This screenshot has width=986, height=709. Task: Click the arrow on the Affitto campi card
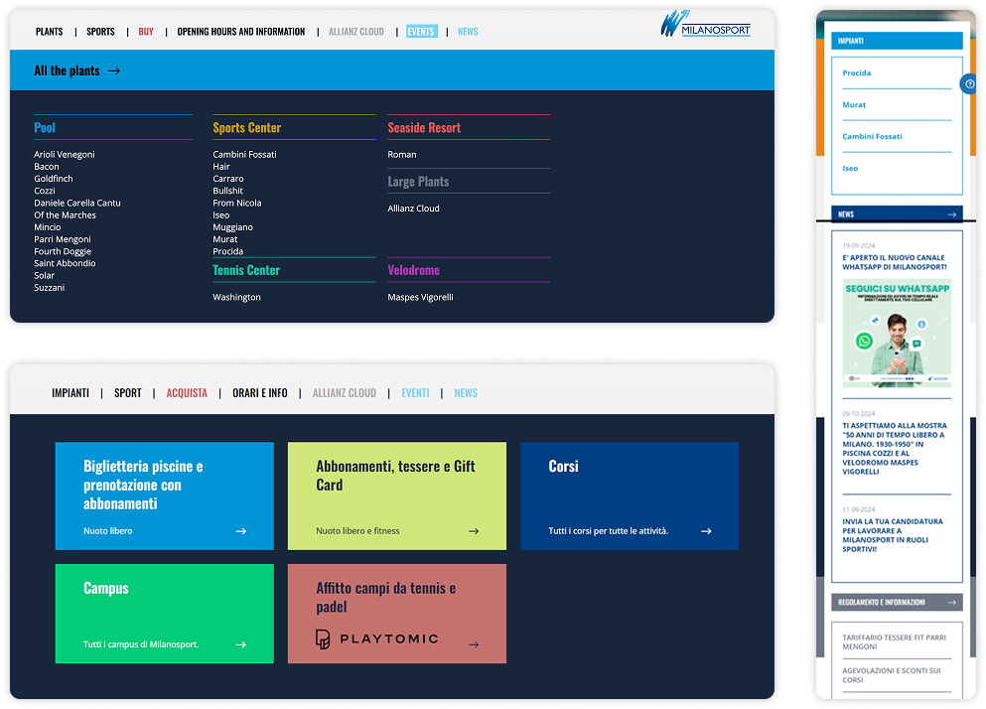pyautogui.click(x=475, y=643)
